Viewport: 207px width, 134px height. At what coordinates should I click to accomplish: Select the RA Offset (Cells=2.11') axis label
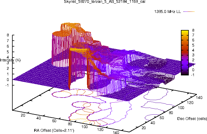point(54,130)
